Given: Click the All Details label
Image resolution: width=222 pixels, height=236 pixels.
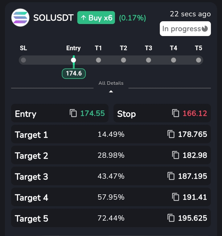Looking at the screenshot, I should [x=111, y=83].
